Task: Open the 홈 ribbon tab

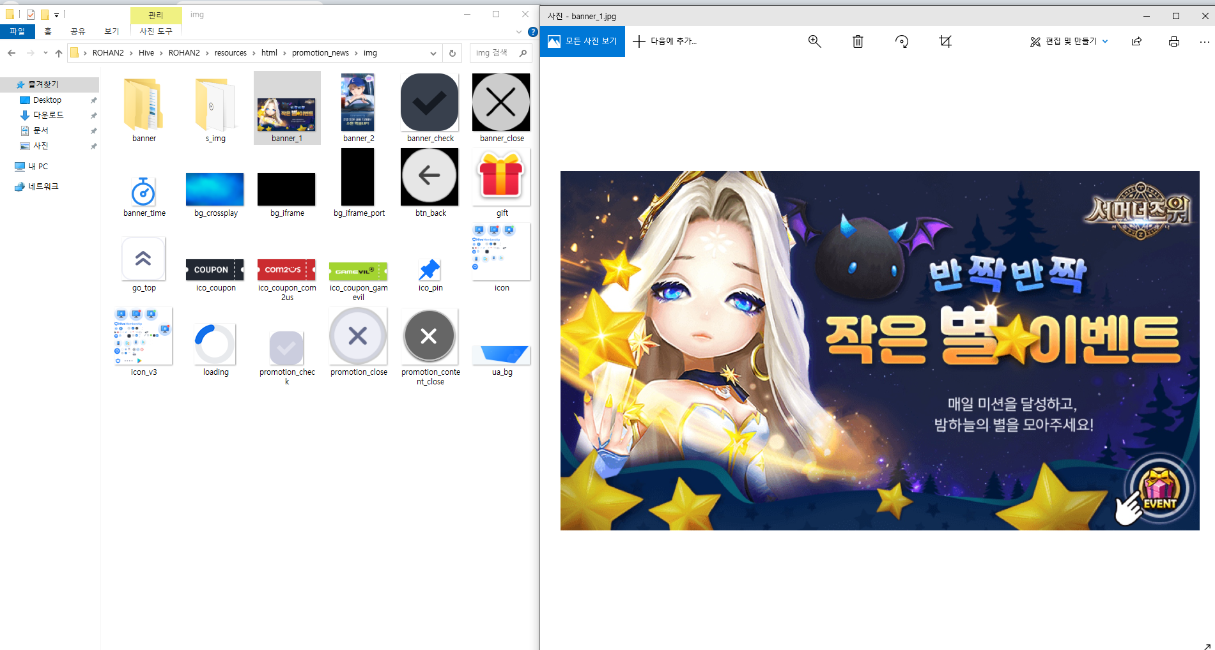Action: click(x=48, y=31)
